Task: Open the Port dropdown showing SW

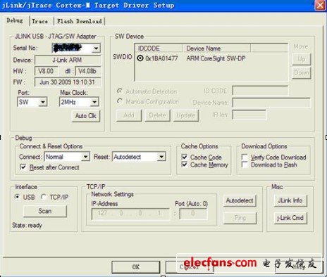Action: [x=32, y=102]
